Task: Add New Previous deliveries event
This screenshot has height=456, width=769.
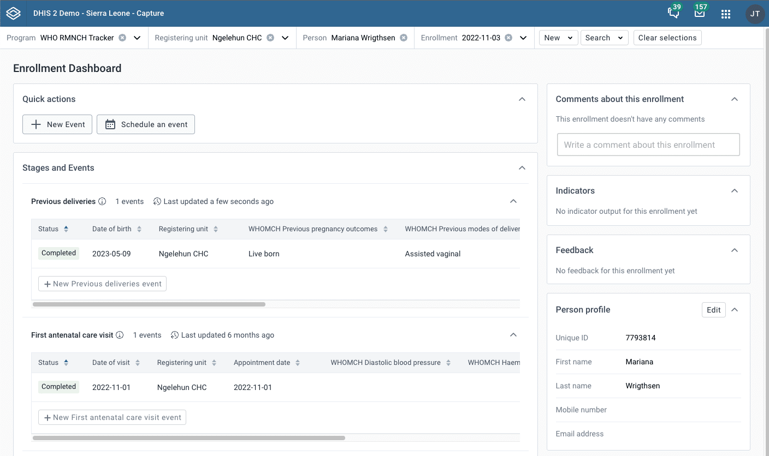Action: point(102,284)
